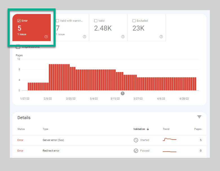Click the clock icon beside Started
The width and height of the screenshot is (220, 171).
[x=136, y=140]
